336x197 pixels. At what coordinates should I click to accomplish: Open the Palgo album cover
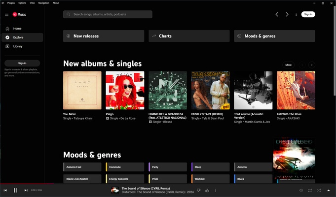click(x=125, y=90)
